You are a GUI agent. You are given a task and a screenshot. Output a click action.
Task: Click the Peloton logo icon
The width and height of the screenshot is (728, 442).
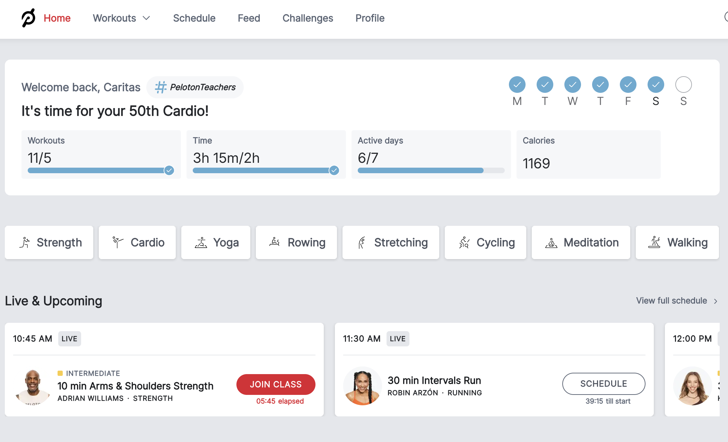click(28, 18)
